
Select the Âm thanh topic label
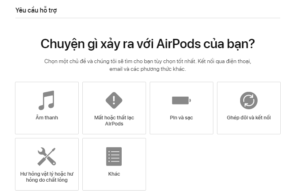[x=47, y=117]
